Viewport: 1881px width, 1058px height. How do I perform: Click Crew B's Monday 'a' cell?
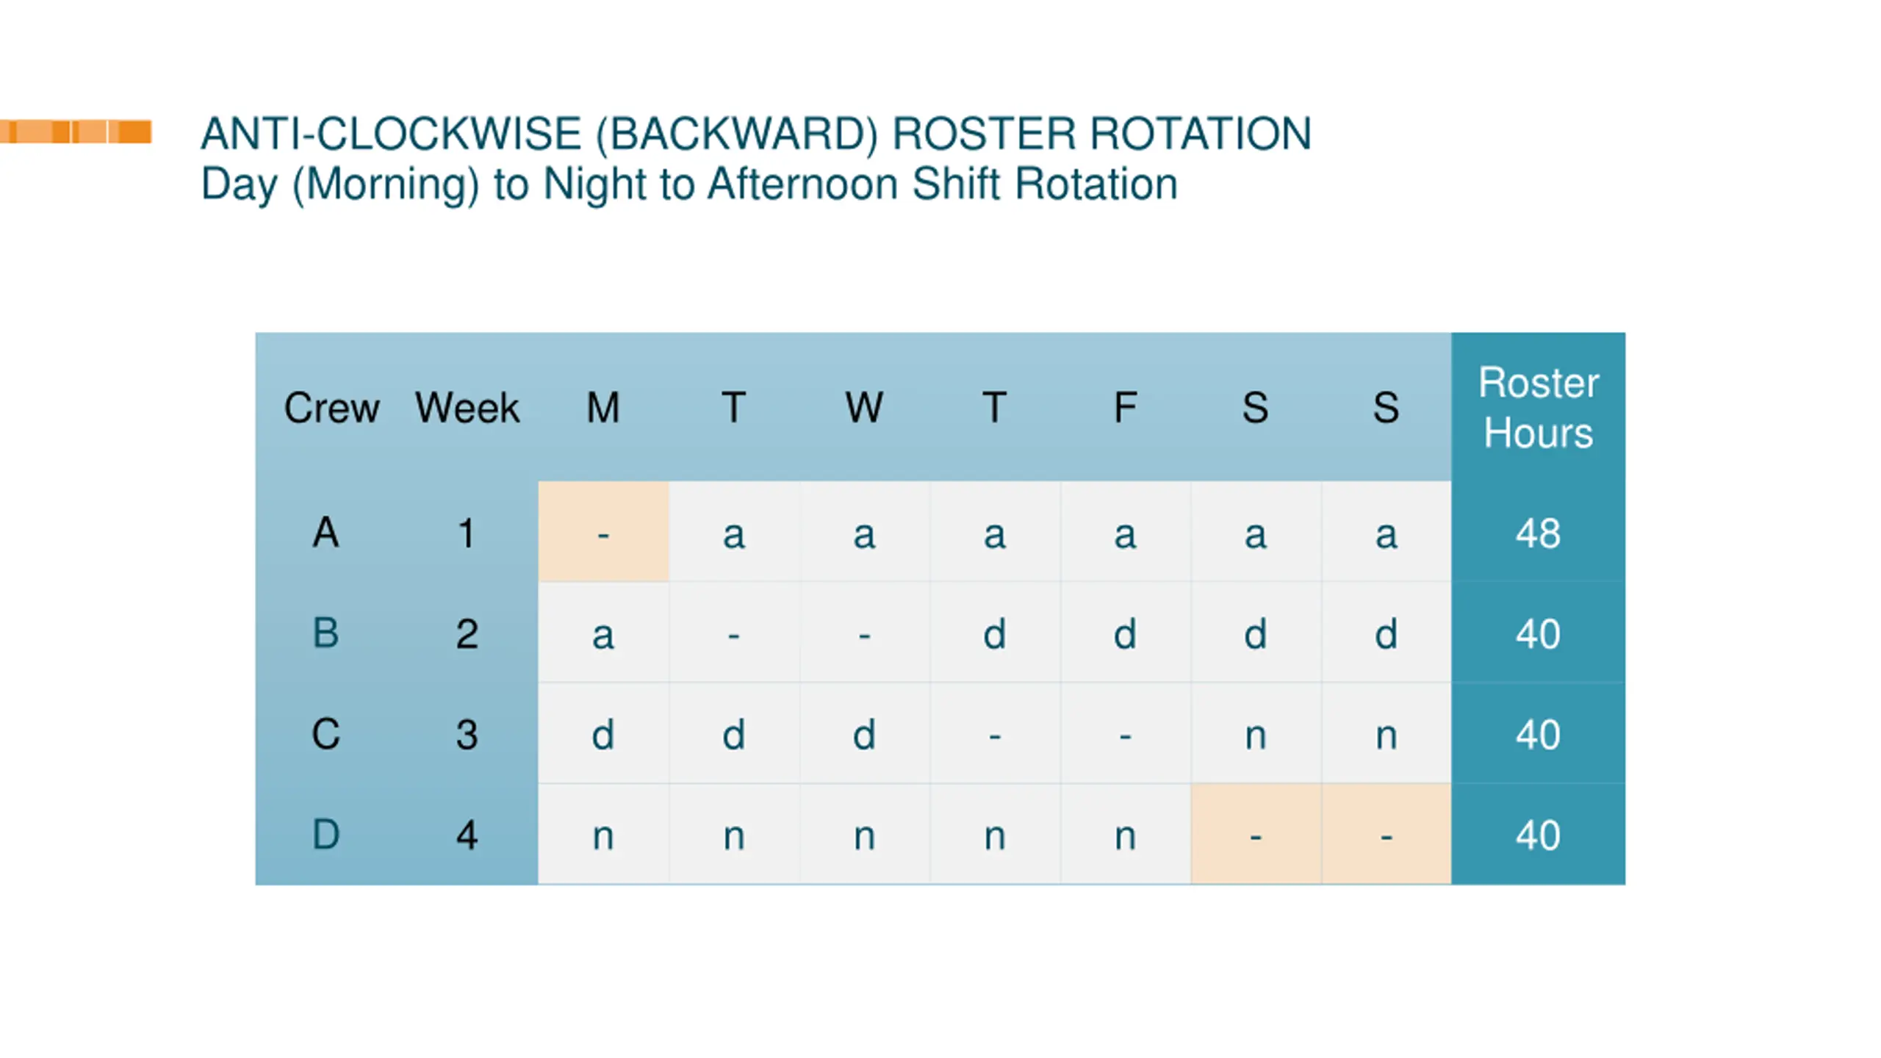coord(603,633)
